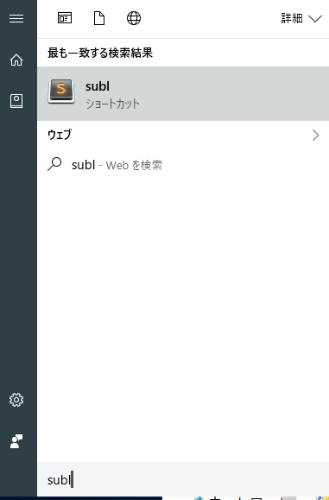
Task: Open the feedback icon in the sidebar
Action: (16, 441)
